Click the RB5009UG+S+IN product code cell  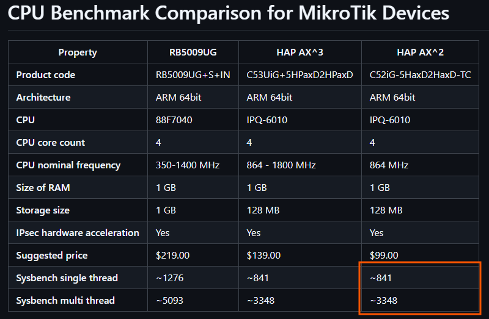click(x=193, y=75)
